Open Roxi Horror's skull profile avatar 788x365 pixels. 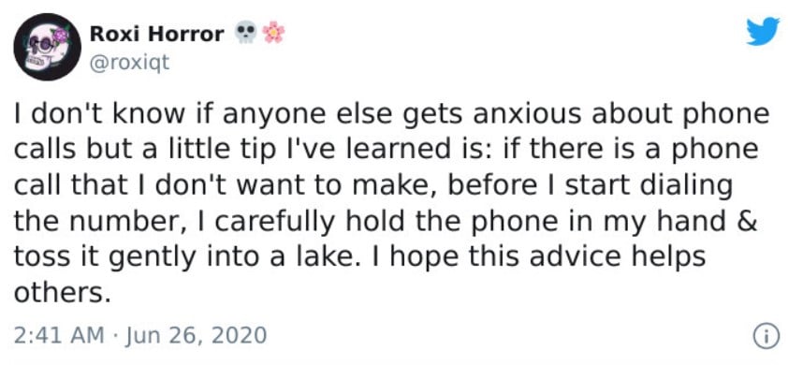point(48,47)
